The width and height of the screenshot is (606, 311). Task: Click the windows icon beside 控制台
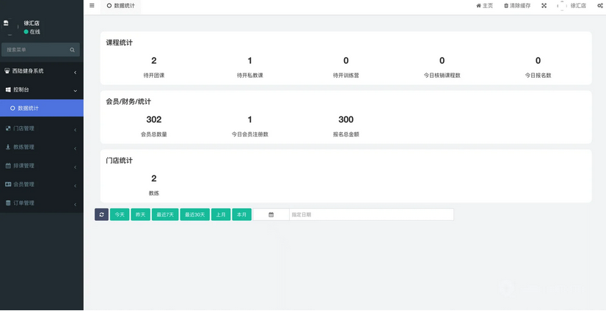coord(8,89)
